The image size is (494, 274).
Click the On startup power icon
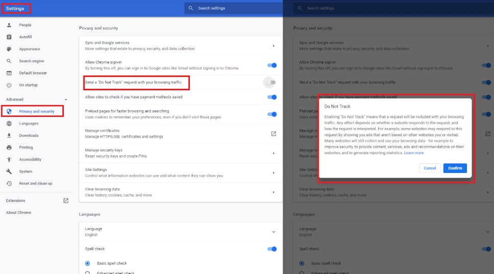9,85
